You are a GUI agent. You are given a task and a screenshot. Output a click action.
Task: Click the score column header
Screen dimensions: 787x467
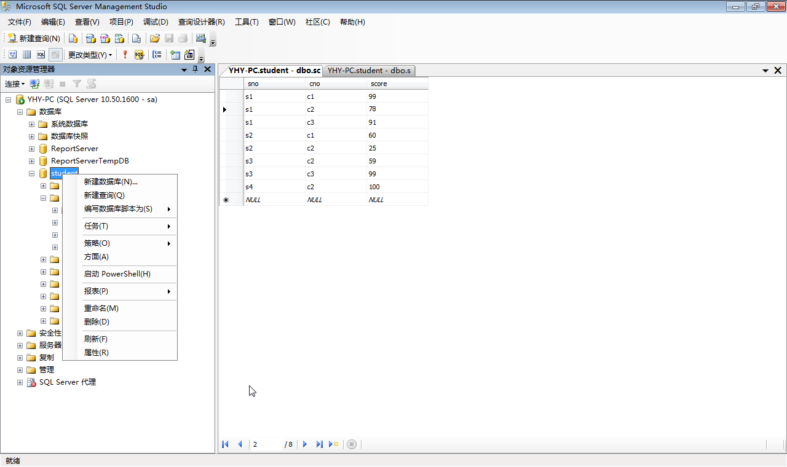(397, 84)
